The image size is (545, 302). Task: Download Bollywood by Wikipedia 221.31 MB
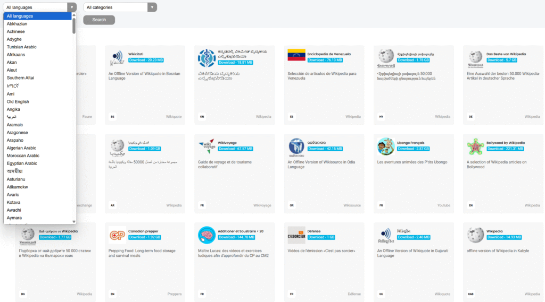506,149
